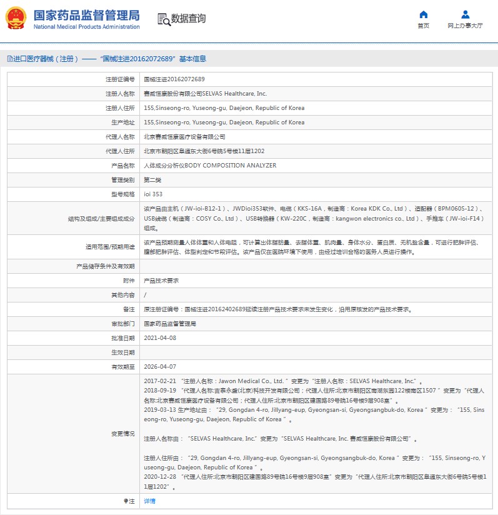The width and height of the screenshot is (498, 515).
Task: Click the National Medical Products Administration subtitle
Action: [87, 27]
